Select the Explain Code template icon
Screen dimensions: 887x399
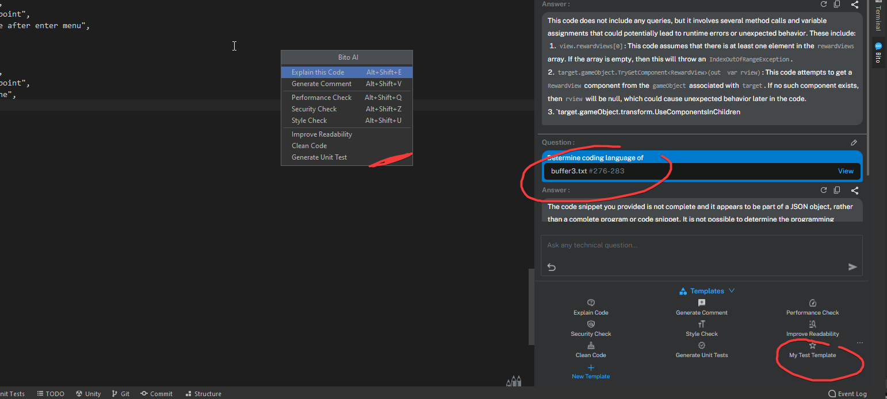(591, 303)
